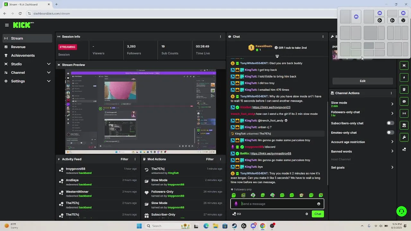Click the purple microphone chat identity icon
This screenshot has width=411, height=231.
pos(236,204)
